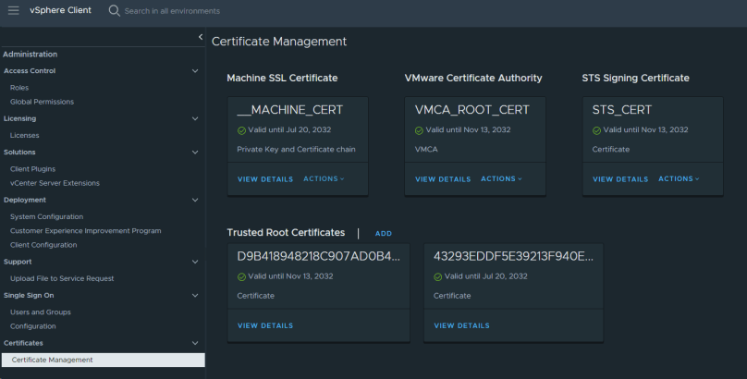Screen dimensions: 747x379
Task: Click the search magnifier icon
Action: tap(115, 10)
